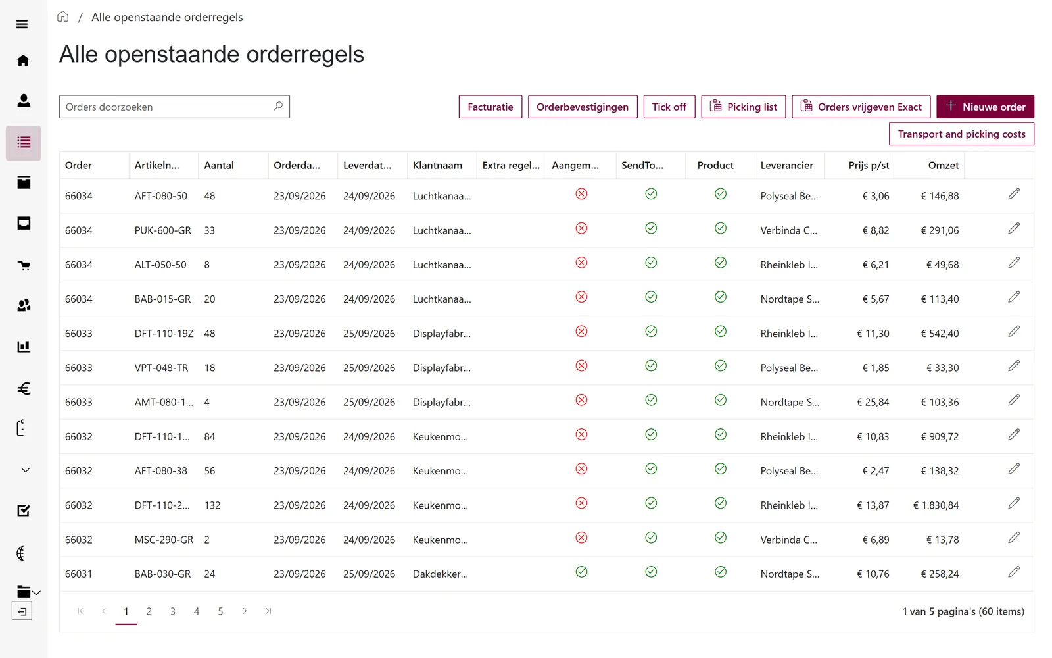Open Orderbevestigingen
Image resolution: width=1052 pixels, height=658 pixels.
[583, 107]
